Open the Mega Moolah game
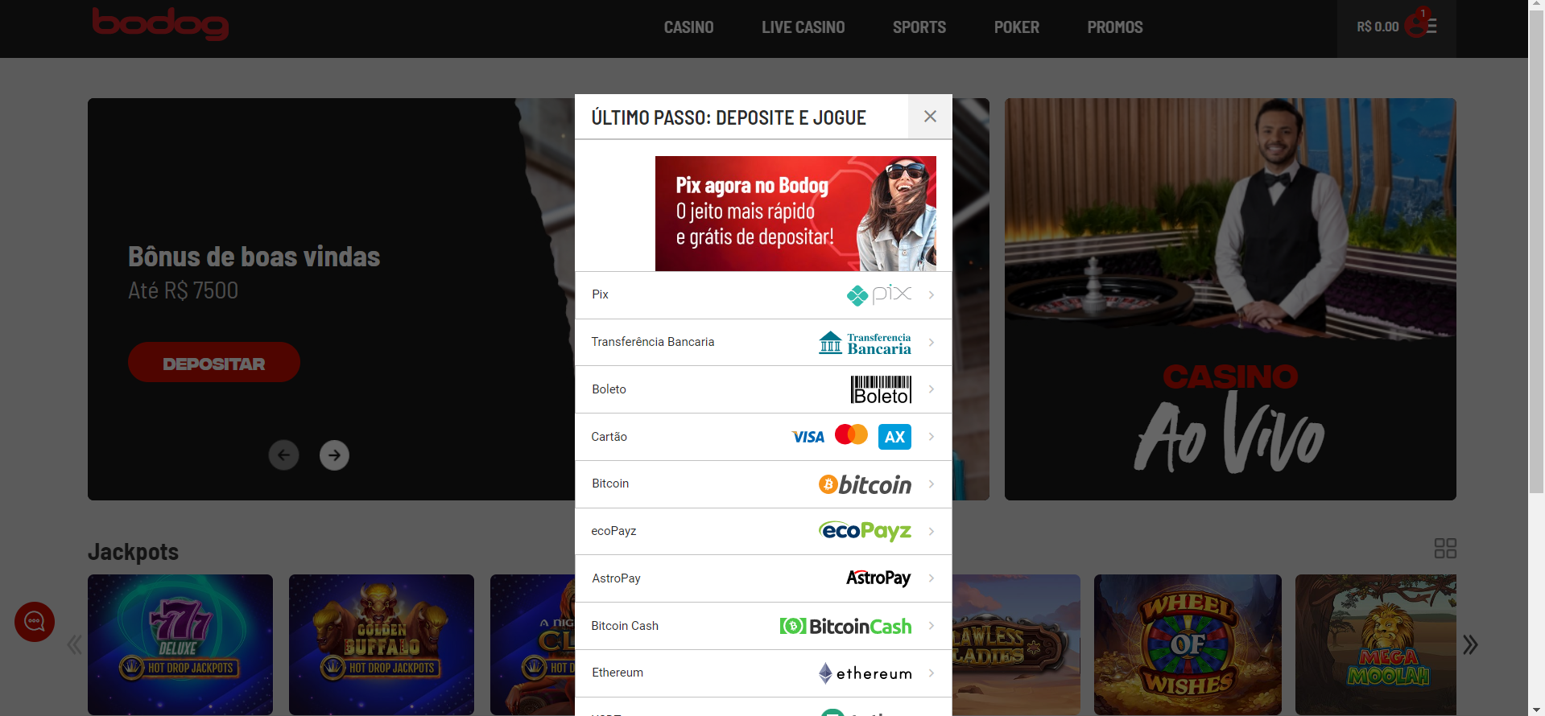This screenshot has height=716, width=1545. [x=1376, y=644]
